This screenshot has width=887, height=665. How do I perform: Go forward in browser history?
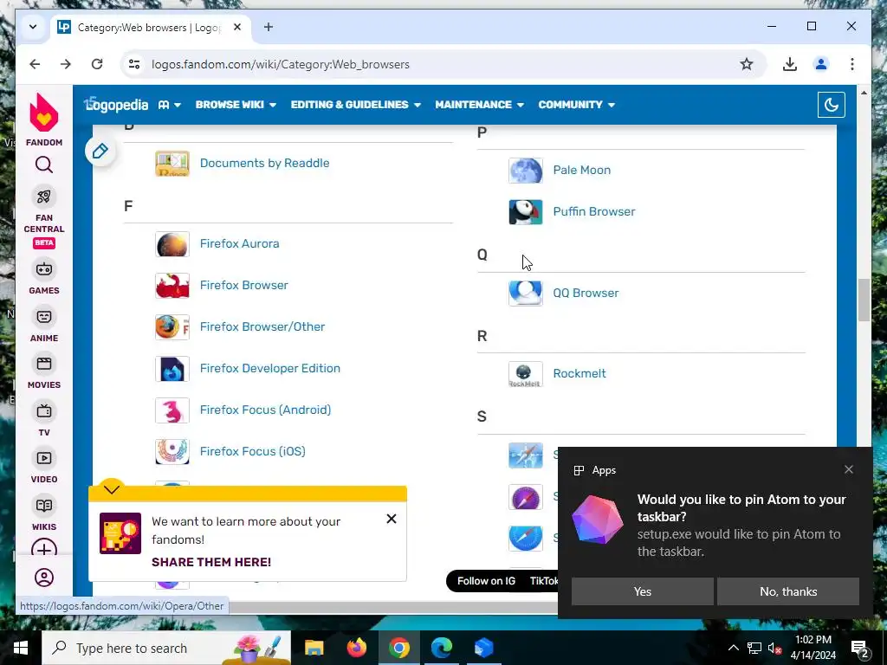pos(66,64)
